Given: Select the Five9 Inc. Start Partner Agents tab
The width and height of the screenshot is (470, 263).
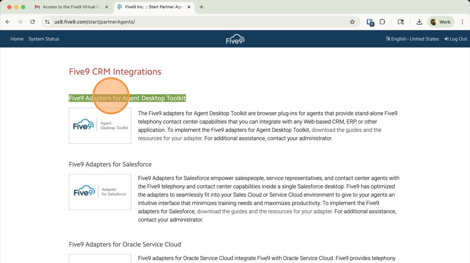Looking at the screenshot, I should pyautogui.click(x=154, y=7).
